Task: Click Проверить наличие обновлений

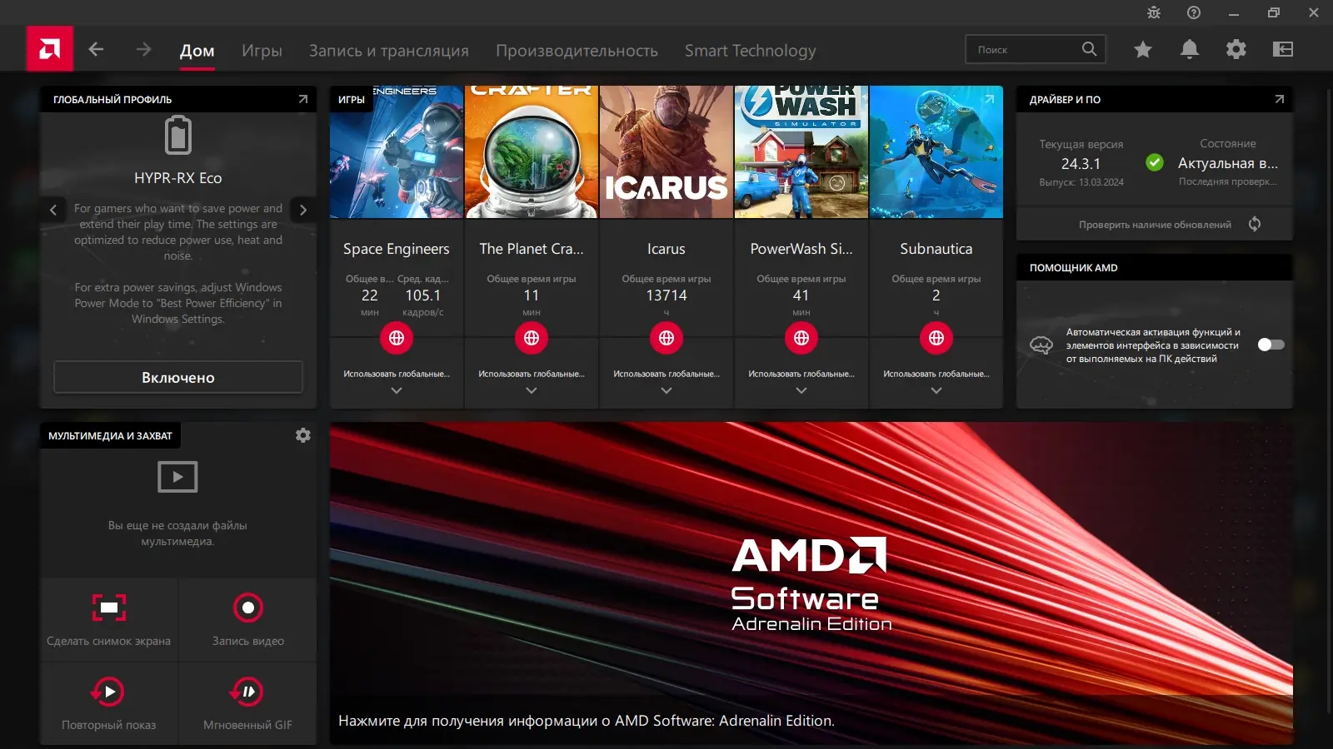Action: click(1155, 225)
